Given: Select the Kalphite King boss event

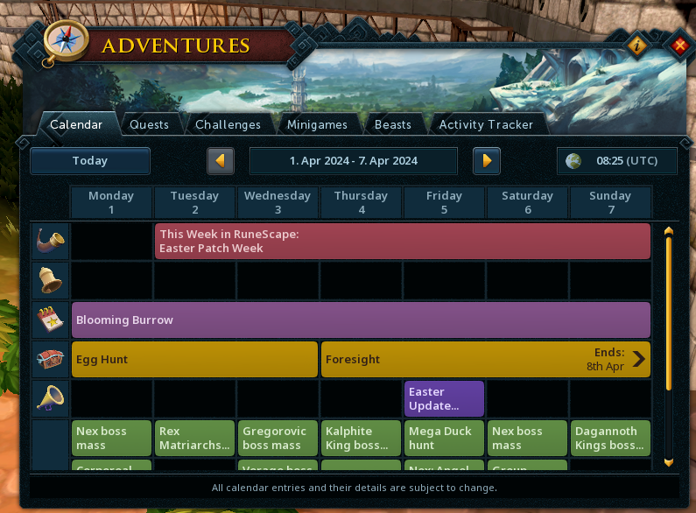Looking at the screenshot, I should (x=361, y=438).
